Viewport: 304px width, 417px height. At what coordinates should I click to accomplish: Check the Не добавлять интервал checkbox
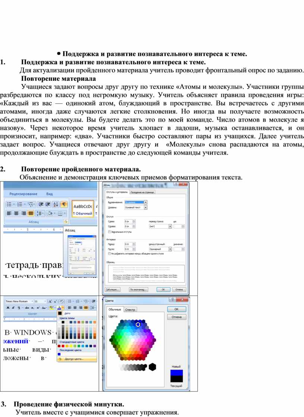click(110, 254)
